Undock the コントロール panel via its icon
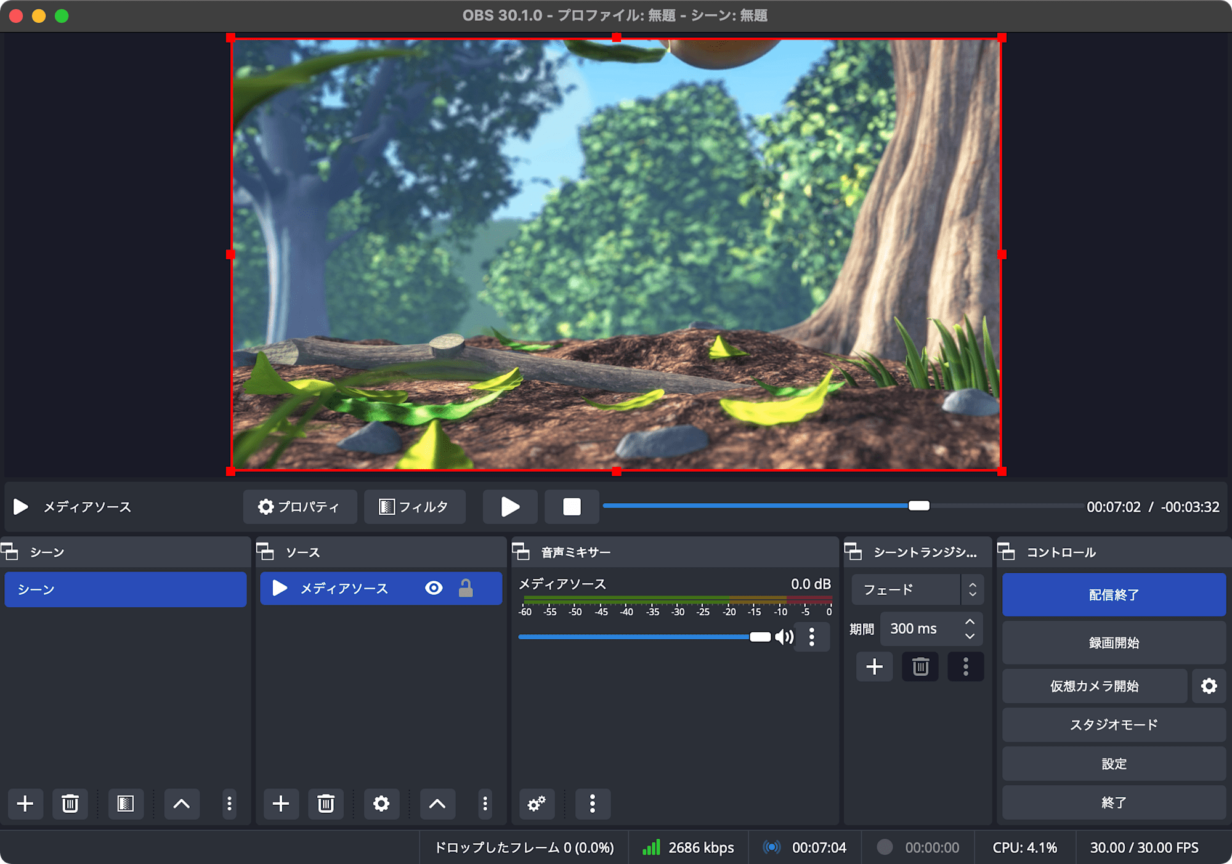 point(1007,551)
